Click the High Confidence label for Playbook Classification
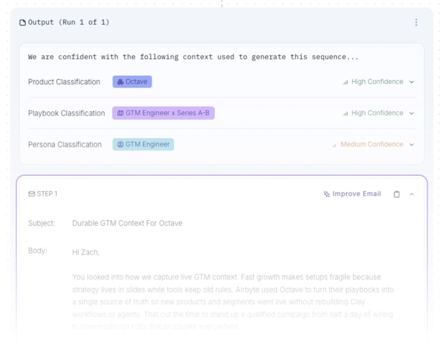The image size is (443, 343). (377, 113)
